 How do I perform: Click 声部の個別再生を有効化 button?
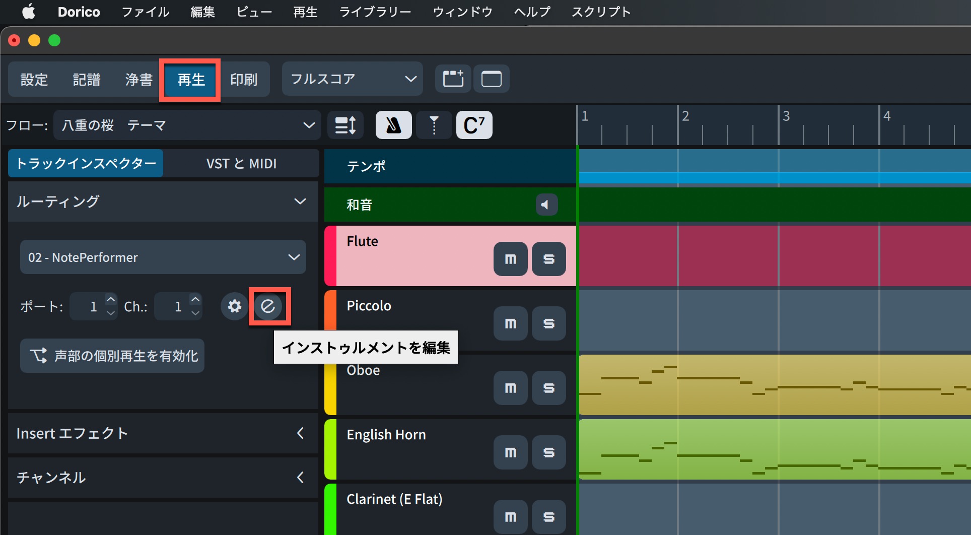(112, 356)
